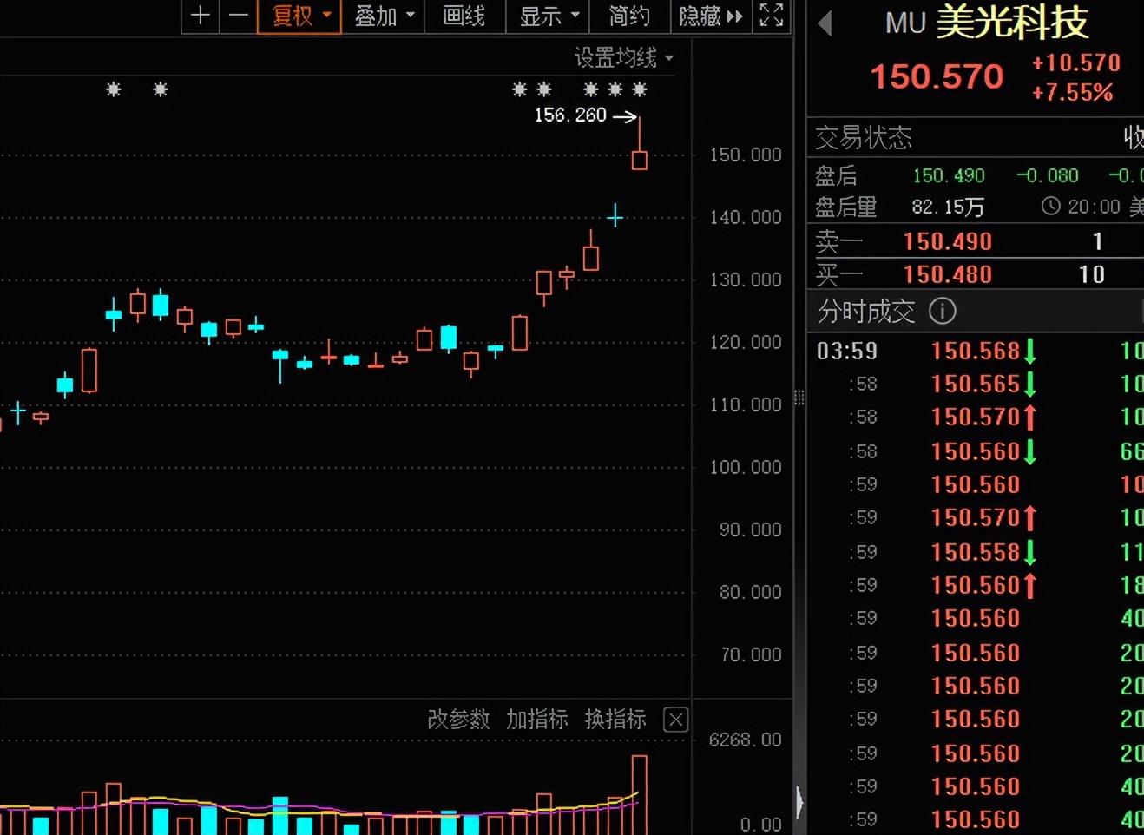
Task: Click the 03:59 trade row price 150.568
Action: pos(975,351)
